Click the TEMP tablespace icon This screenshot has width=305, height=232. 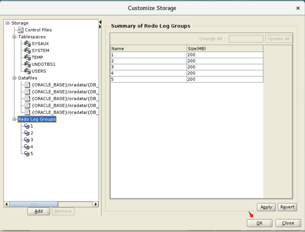point(28,57)
